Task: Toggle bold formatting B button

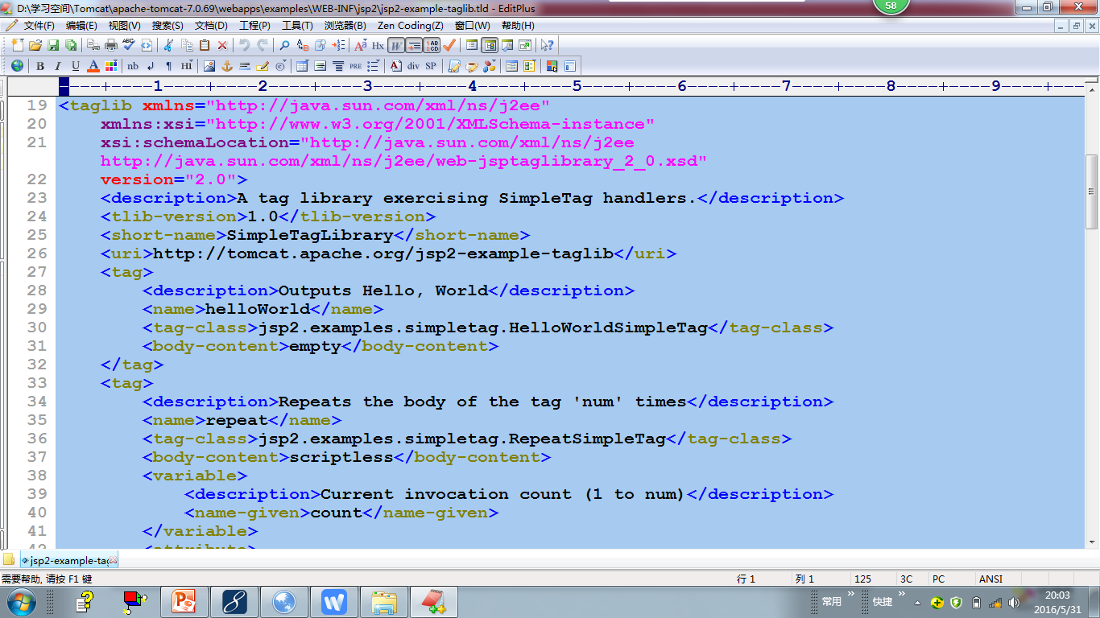Action: coord(40,66)
